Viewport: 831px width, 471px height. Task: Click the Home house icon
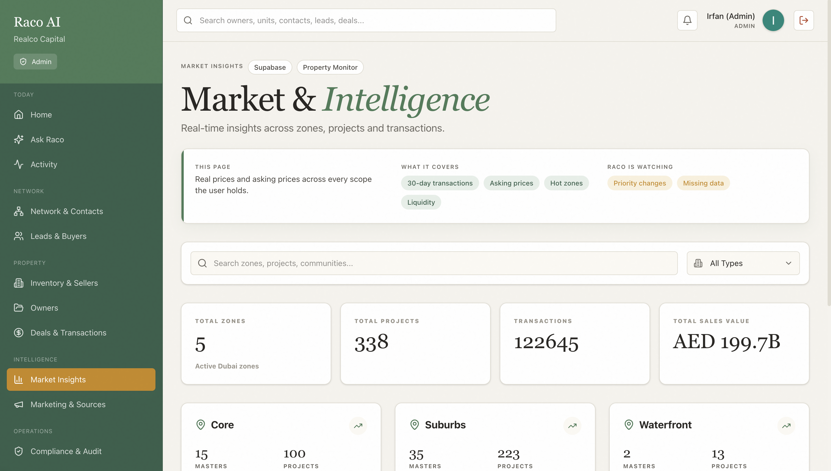[x=19, y=115]
